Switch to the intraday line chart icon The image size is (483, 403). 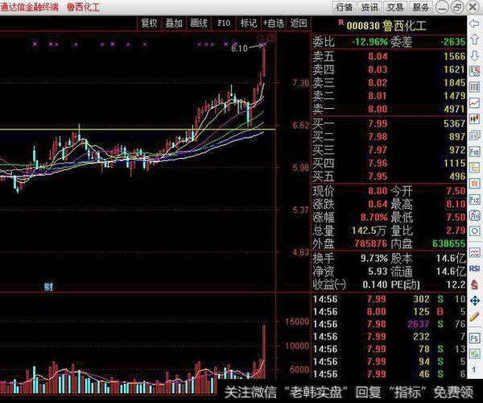click(474, 103)
